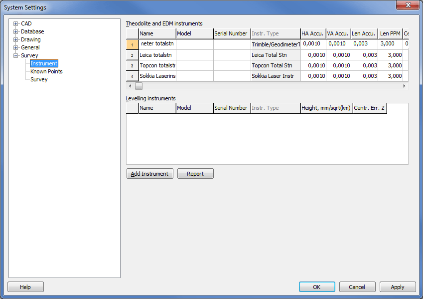Expand the CAD tree node
The width and height of the screenshot is (423, 299).
(16, 23)
